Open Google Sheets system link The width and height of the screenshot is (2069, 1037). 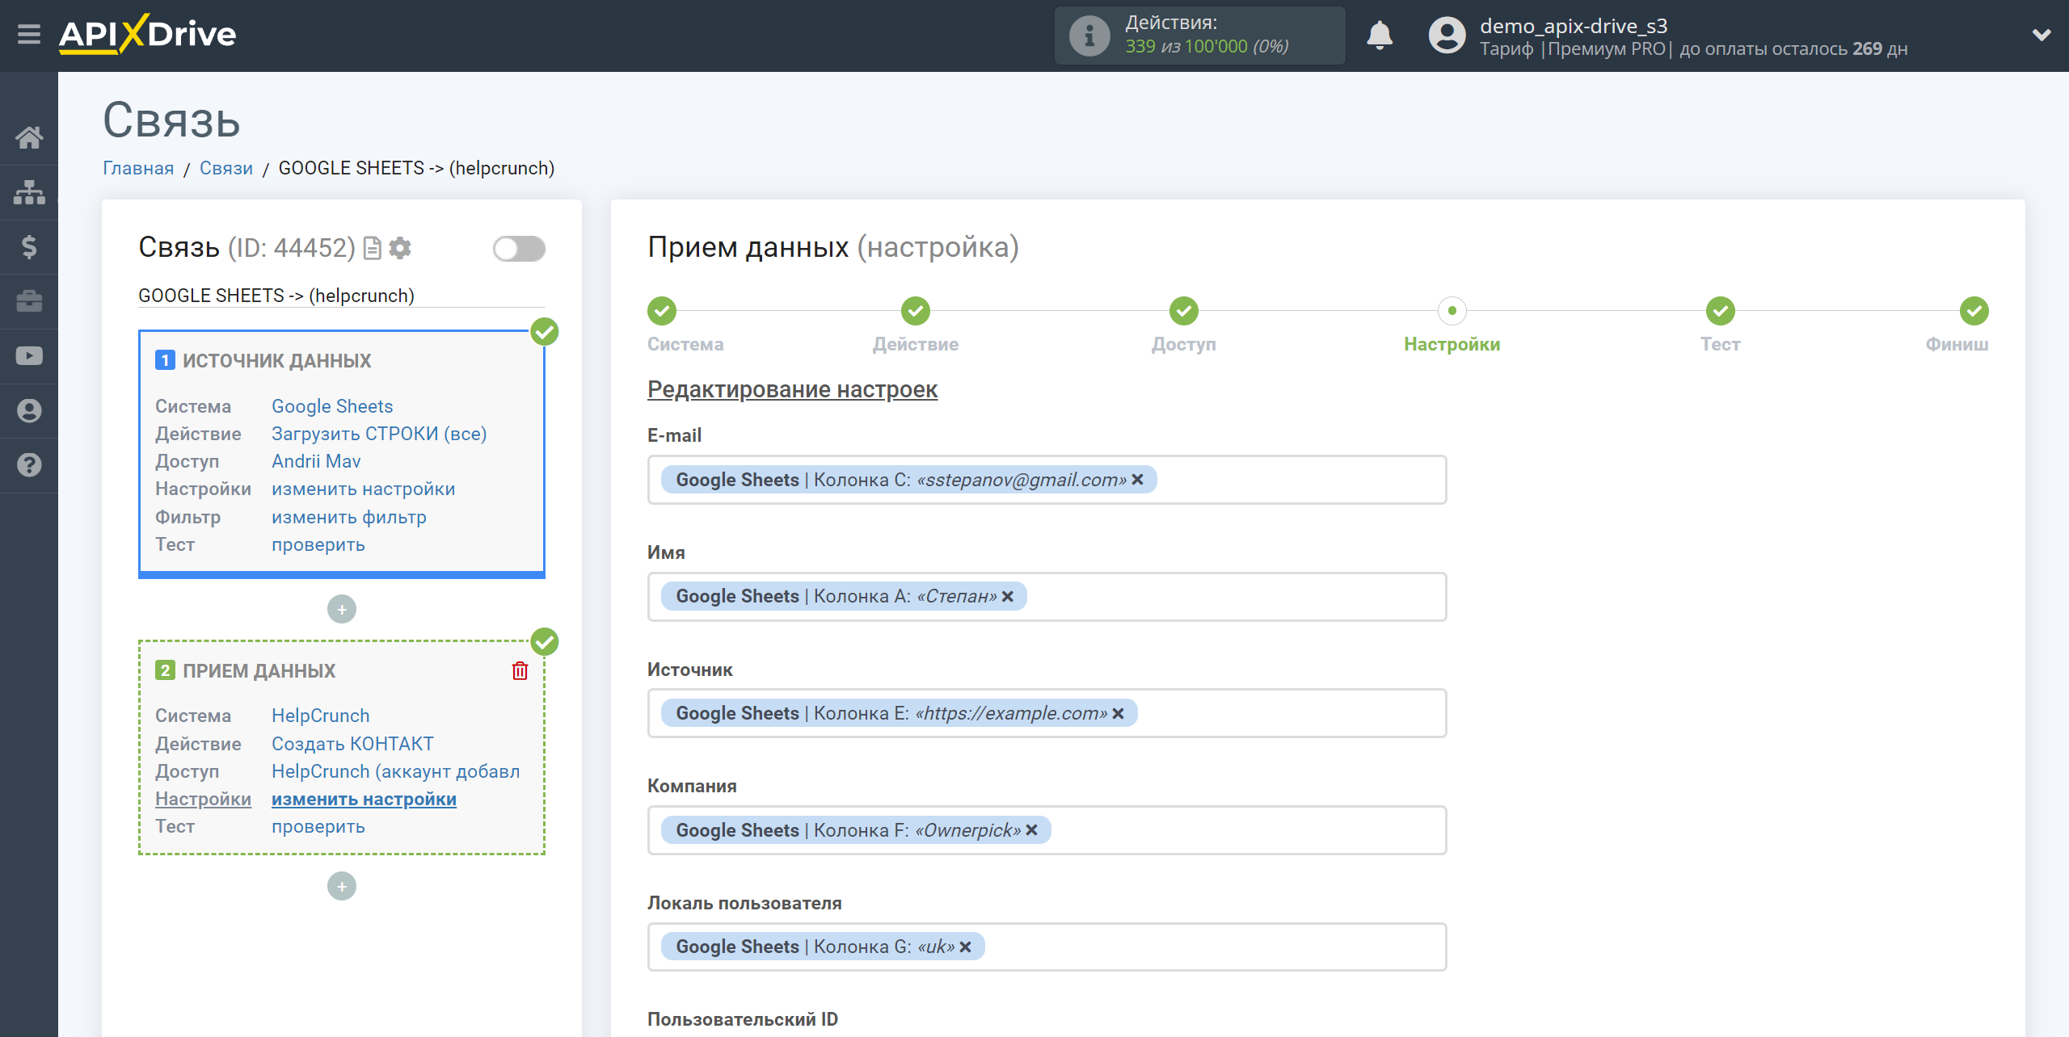click(332, 406)
